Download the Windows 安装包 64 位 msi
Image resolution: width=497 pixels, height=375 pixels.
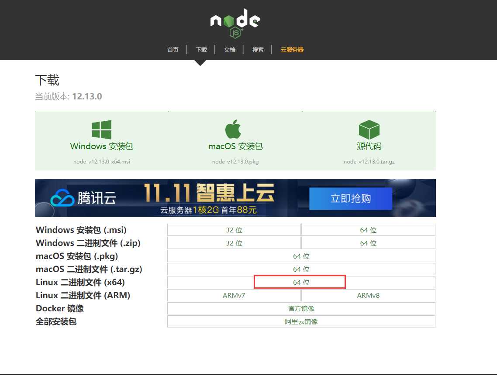[x=368, y=230]
